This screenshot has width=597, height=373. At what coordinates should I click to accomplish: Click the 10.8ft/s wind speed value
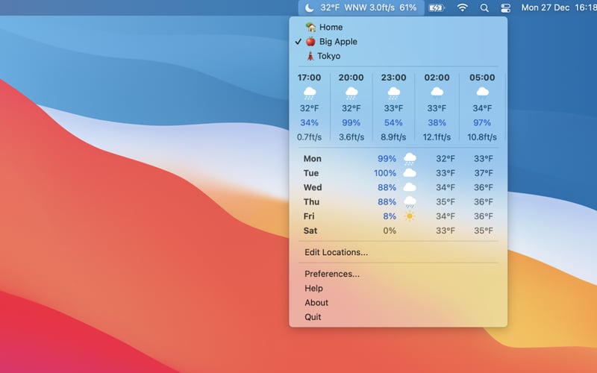point(482,137)
